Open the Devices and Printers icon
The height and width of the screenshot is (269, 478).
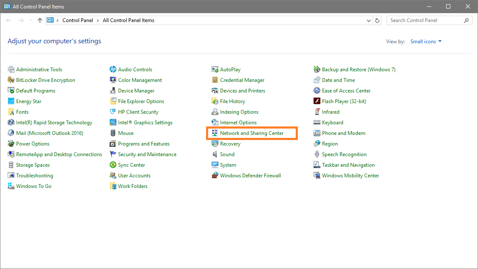click(215, 91)
